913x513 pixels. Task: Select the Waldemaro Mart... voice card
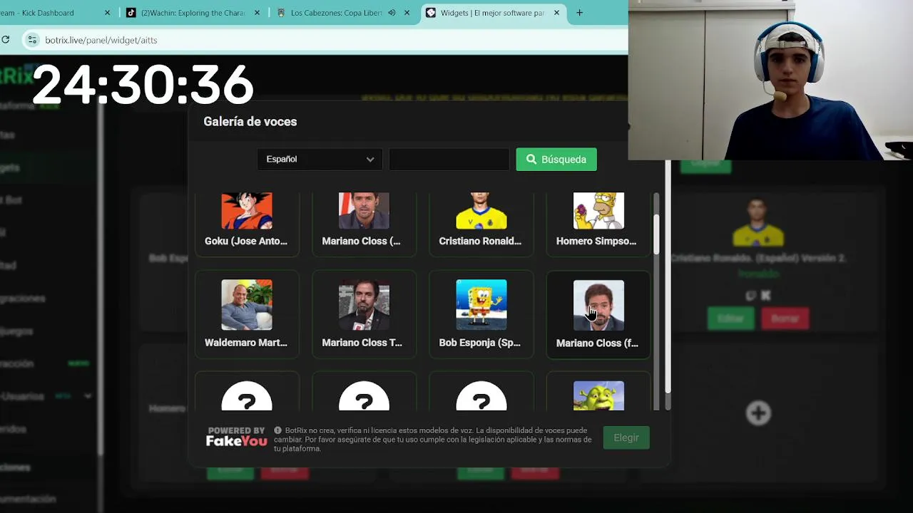click(247, 313)
